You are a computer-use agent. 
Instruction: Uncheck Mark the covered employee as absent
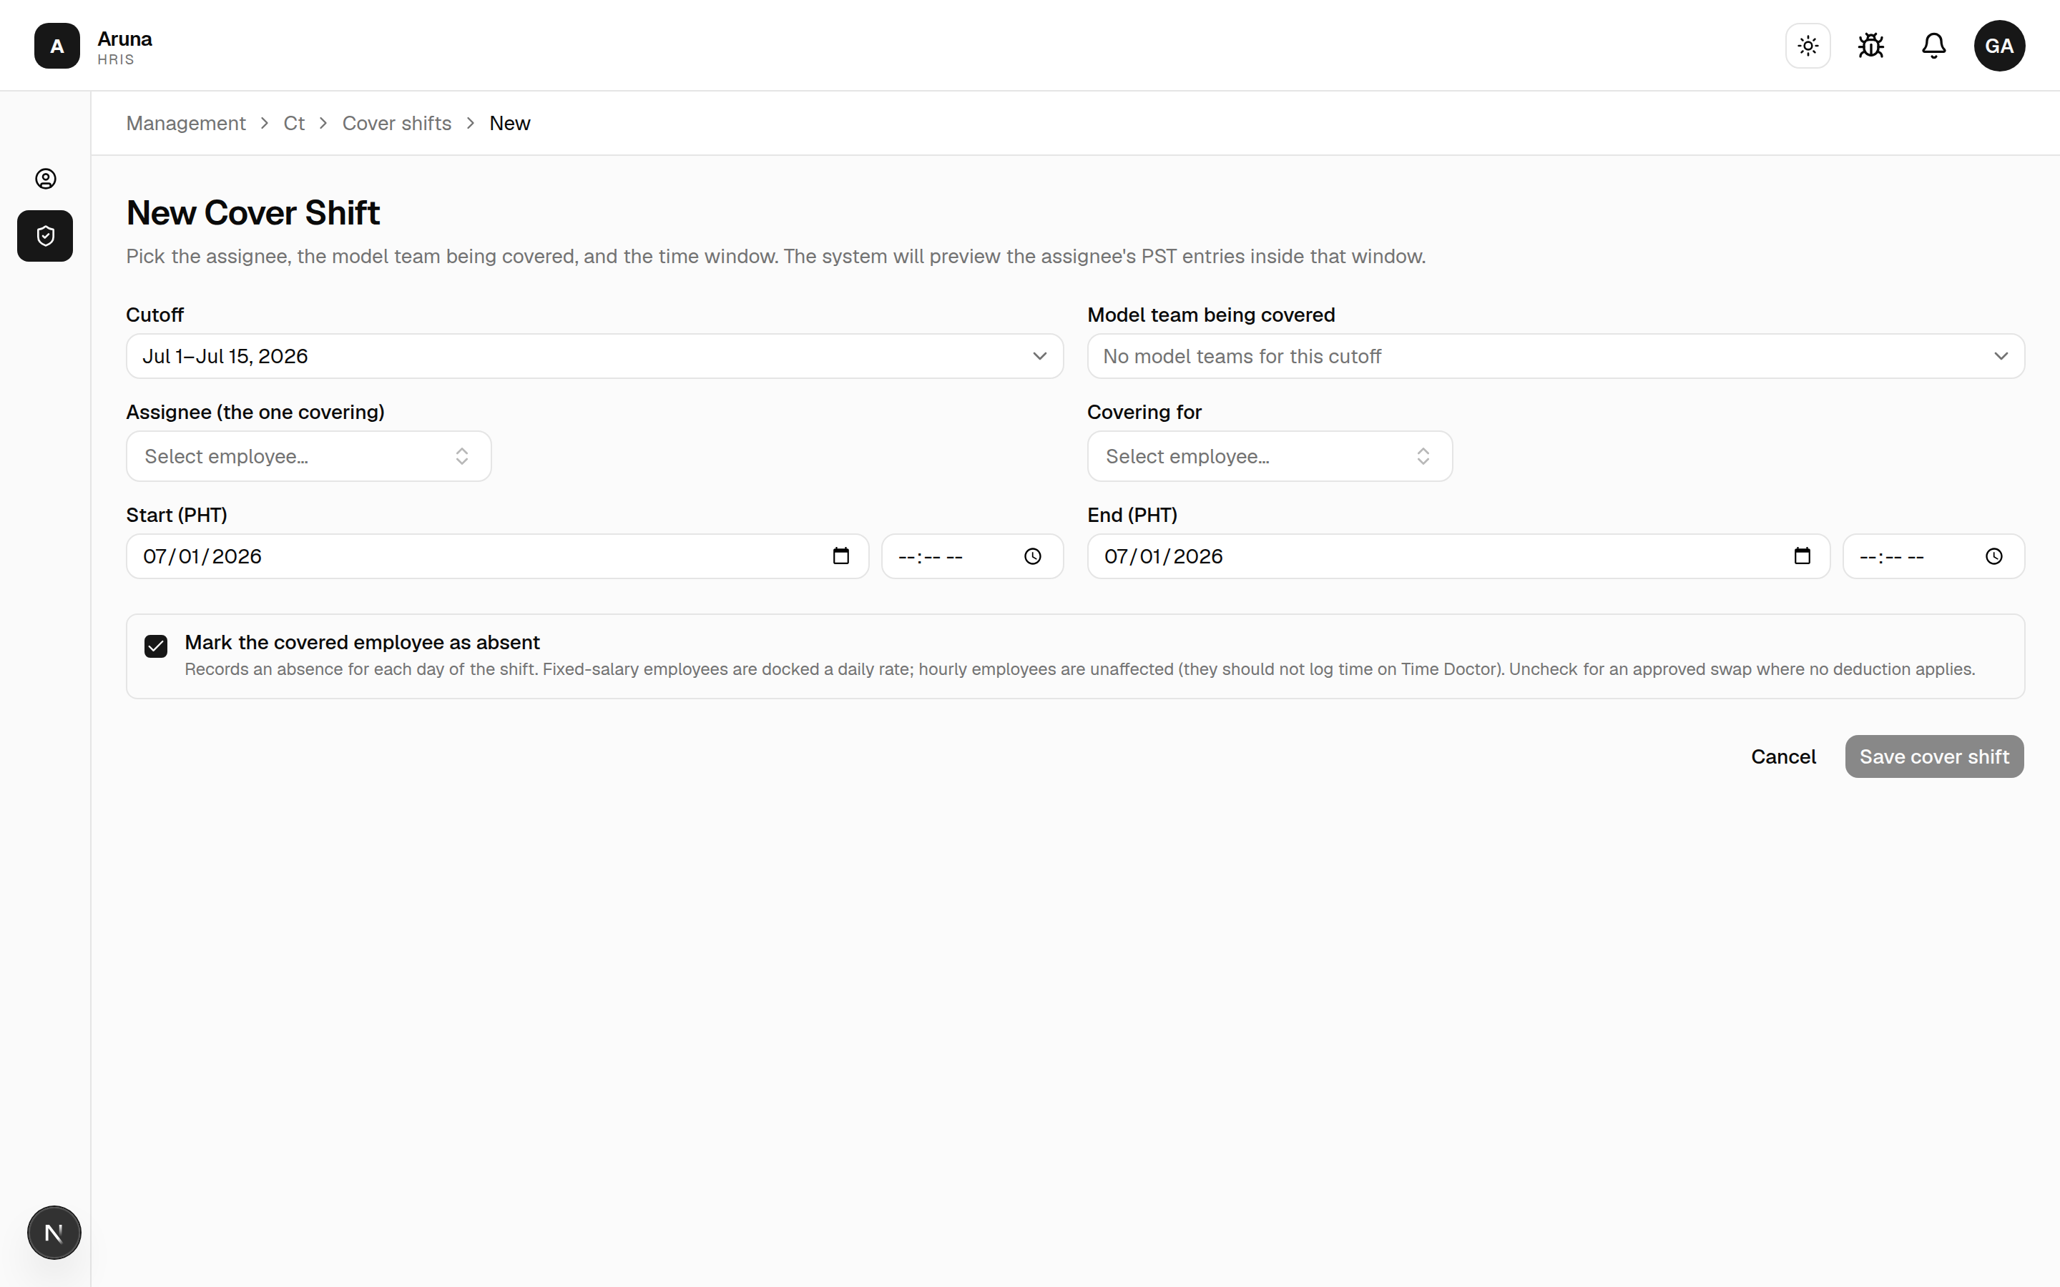click(156, 646)
